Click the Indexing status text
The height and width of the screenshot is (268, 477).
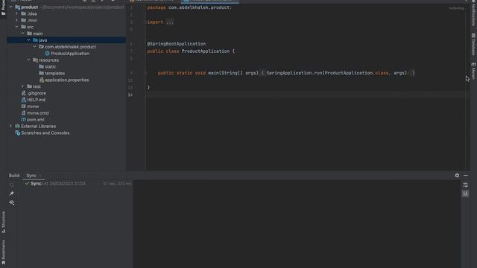457,8
